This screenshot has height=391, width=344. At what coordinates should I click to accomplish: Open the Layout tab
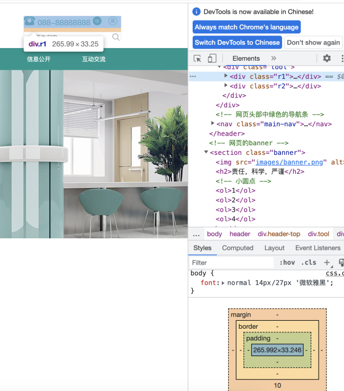[274, 248]
